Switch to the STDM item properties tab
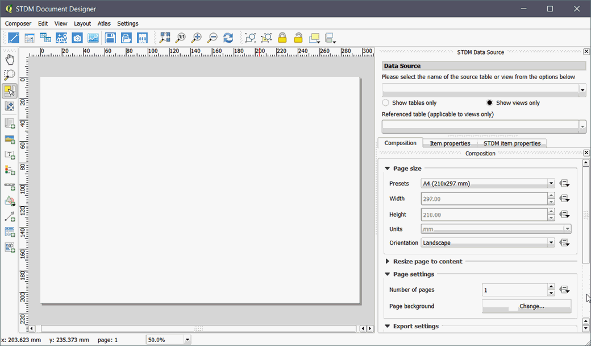Image resolution: width=591 pixels, height=346 pixels. 511,143
